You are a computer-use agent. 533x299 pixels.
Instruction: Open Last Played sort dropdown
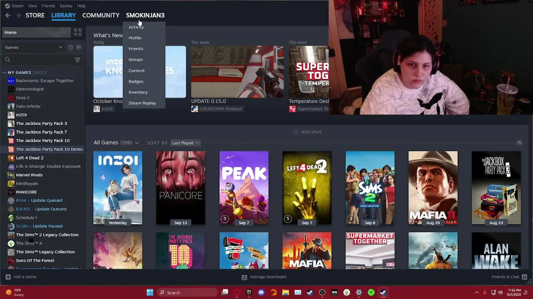point(186,143)
